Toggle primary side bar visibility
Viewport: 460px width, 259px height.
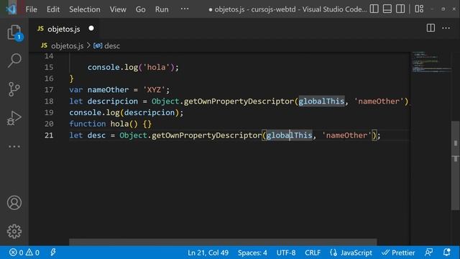click(374, 9)
